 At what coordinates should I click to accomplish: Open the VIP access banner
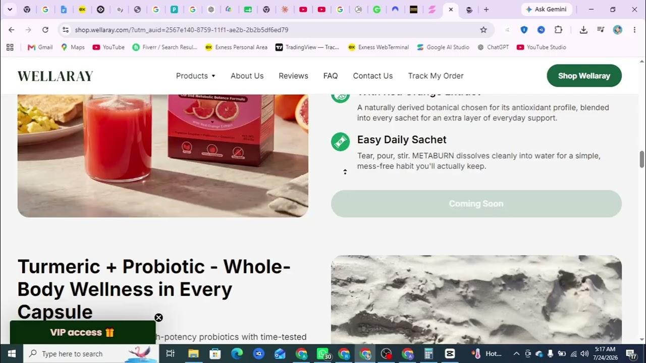pyautogui.click(x=83, y=332)
